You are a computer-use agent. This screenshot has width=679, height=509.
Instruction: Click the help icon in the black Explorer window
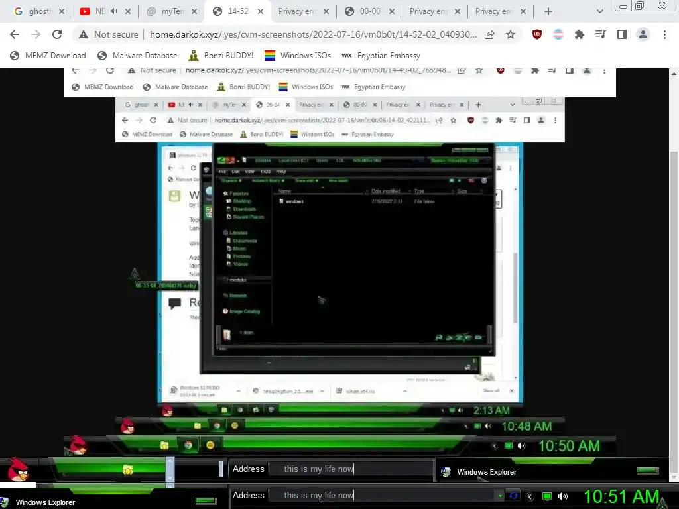click(x=484, y=180)
